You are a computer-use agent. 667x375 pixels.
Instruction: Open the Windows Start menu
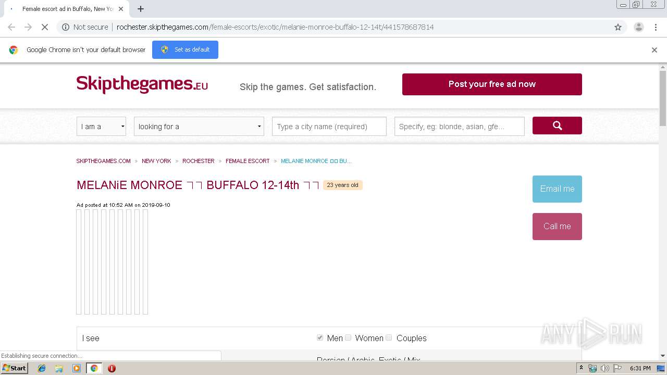(x=14, y=368)
